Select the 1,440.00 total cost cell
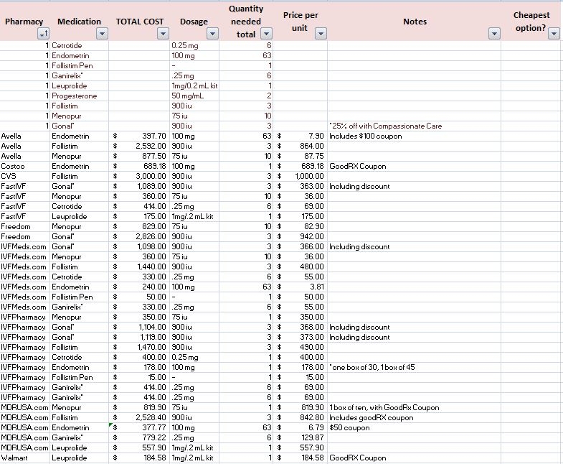The width and height of the screenshot is (563, 464). tap(139, 267)
